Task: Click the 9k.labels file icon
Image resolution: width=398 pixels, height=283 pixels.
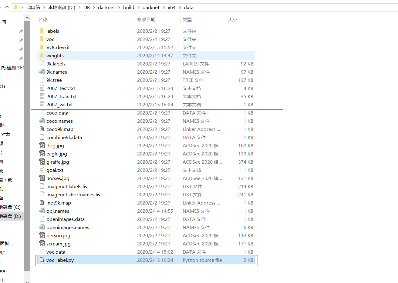Action: [42, 63]
